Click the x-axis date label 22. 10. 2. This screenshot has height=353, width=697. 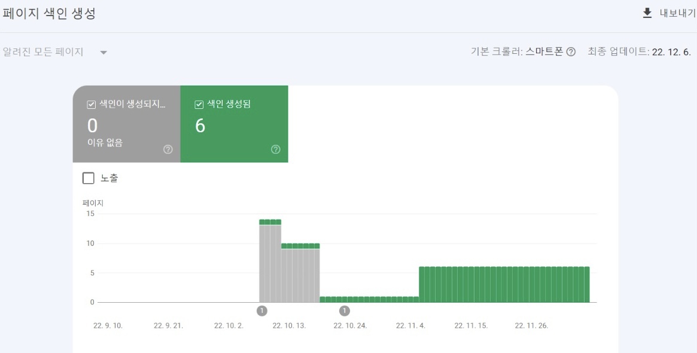[229, 325]
